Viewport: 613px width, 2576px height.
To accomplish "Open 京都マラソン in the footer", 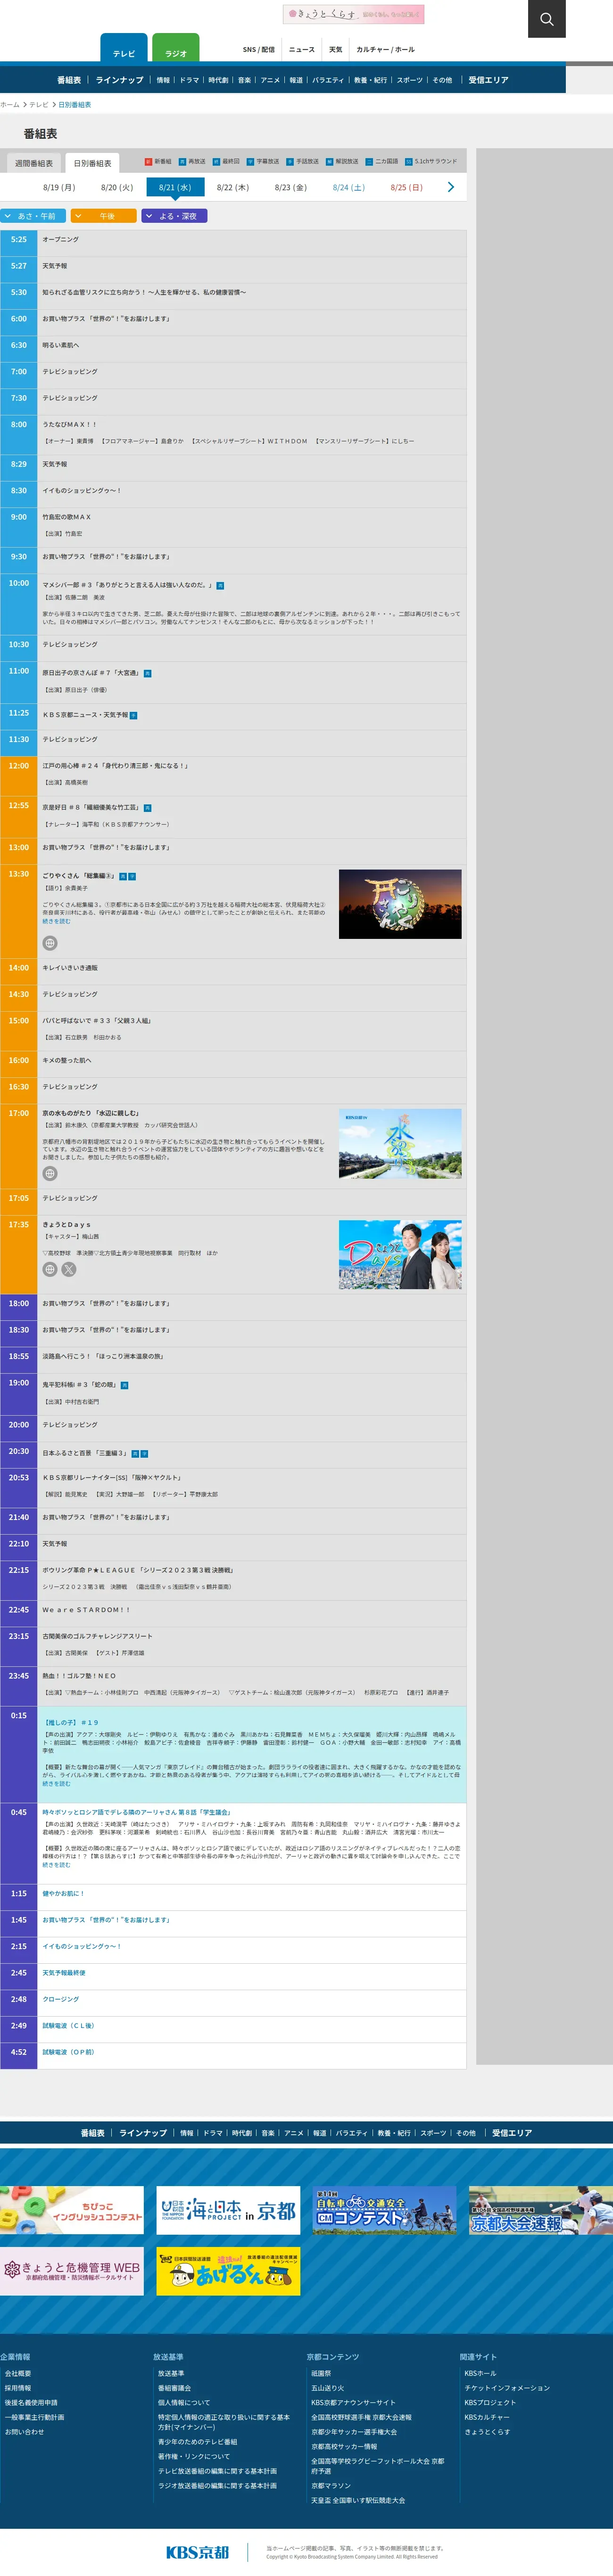I will pyautogui.click(x=331, y=2485).
